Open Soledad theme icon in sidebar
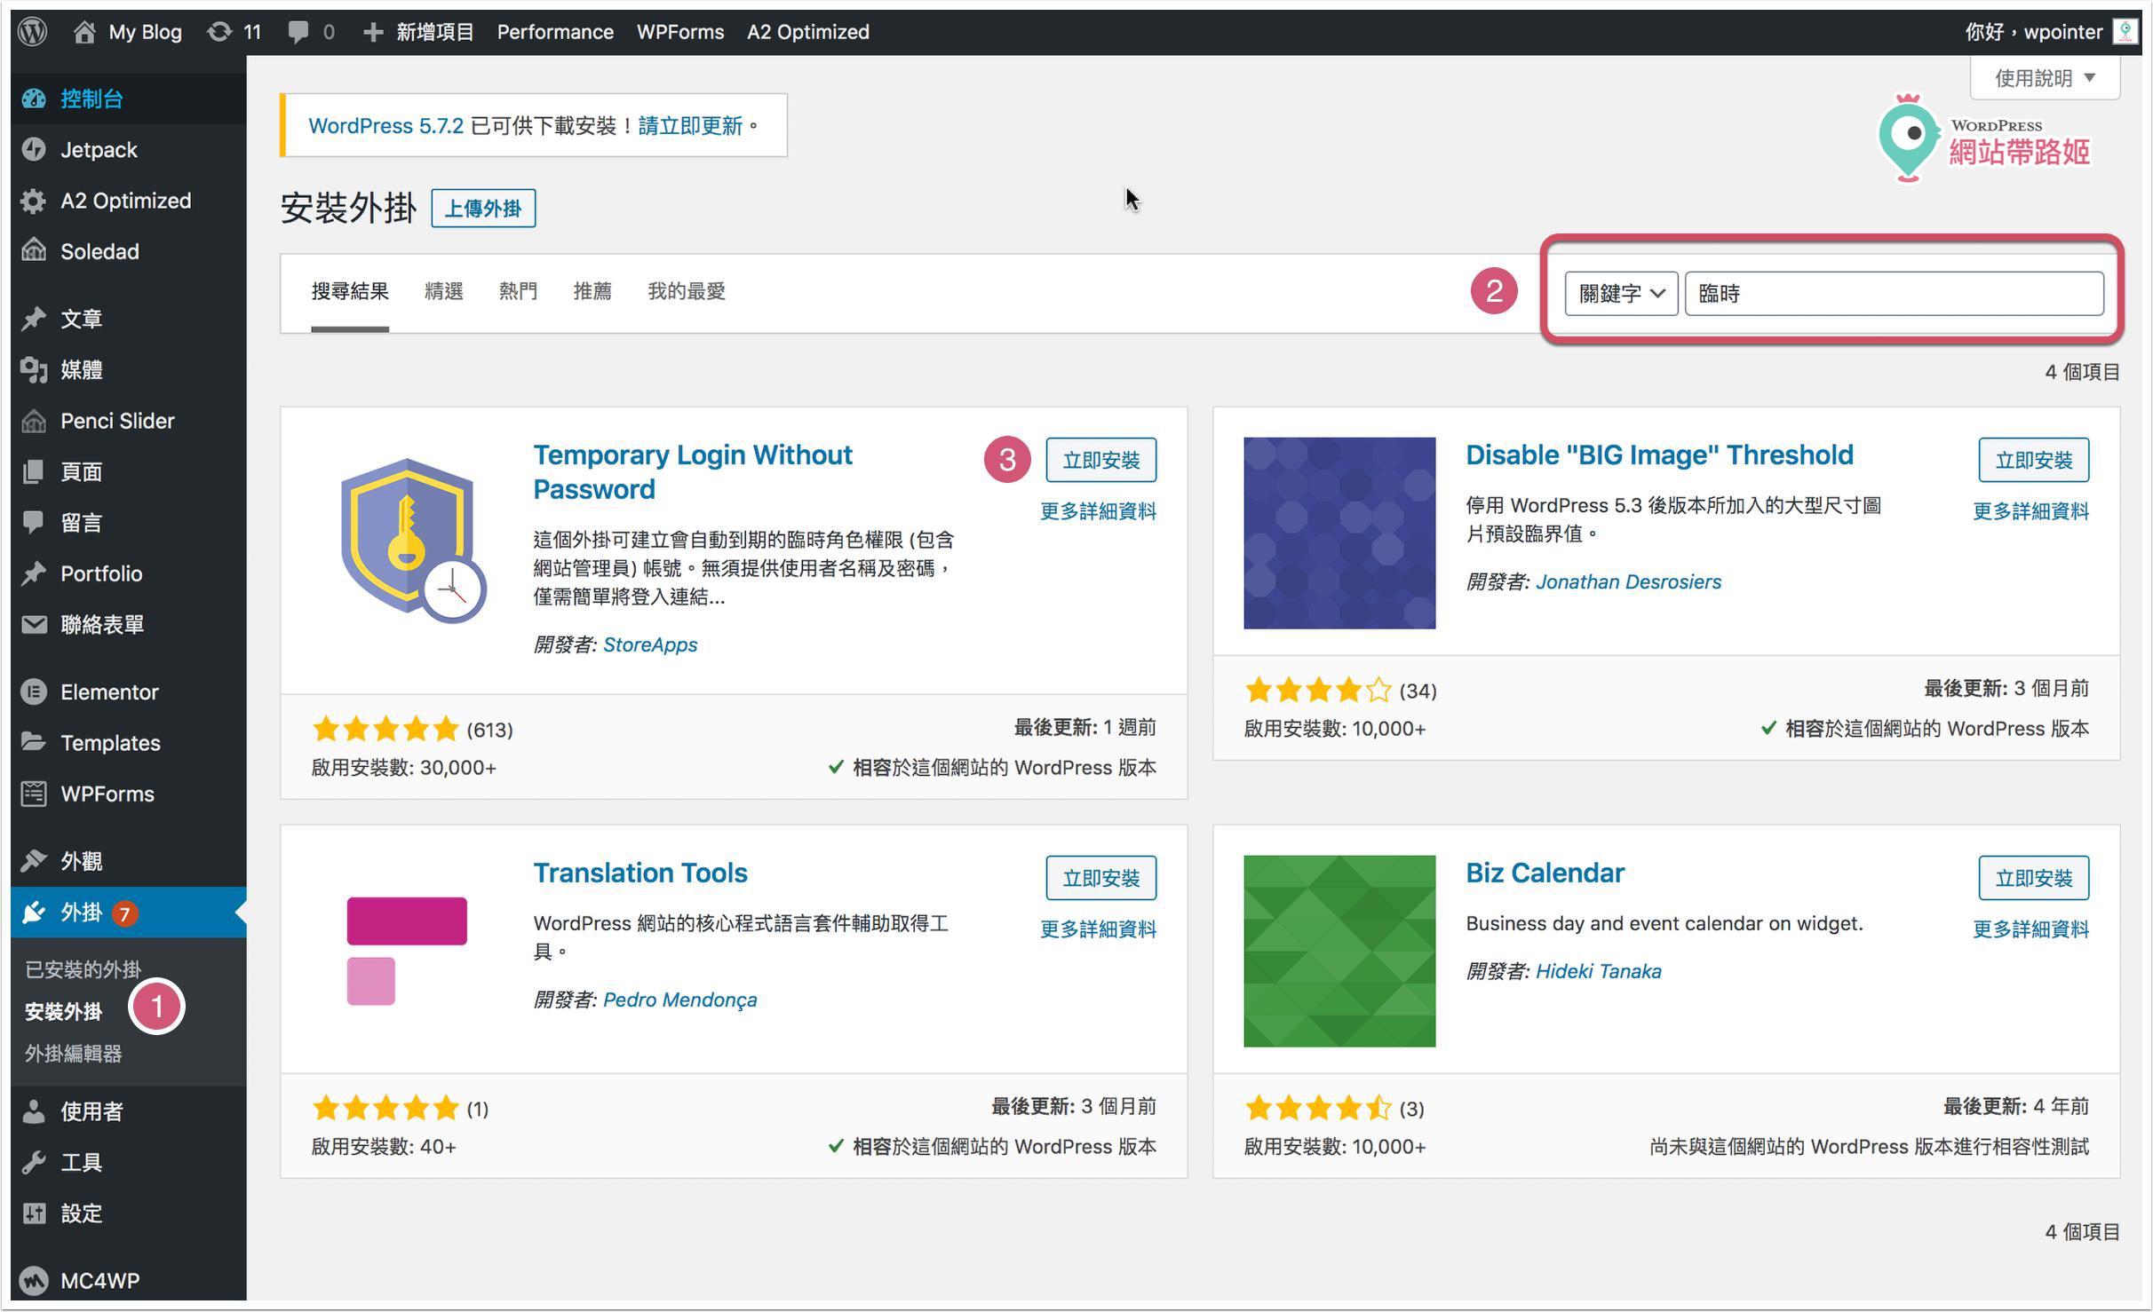This screenshot has width=2153, height=1312. [x=34, y=251]
